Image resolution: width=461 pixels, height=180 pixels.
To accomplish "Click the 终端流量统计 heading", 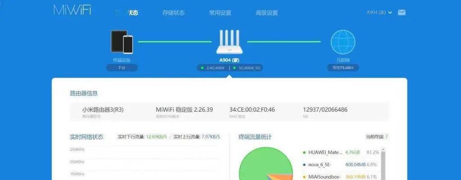I will [255, 137].
